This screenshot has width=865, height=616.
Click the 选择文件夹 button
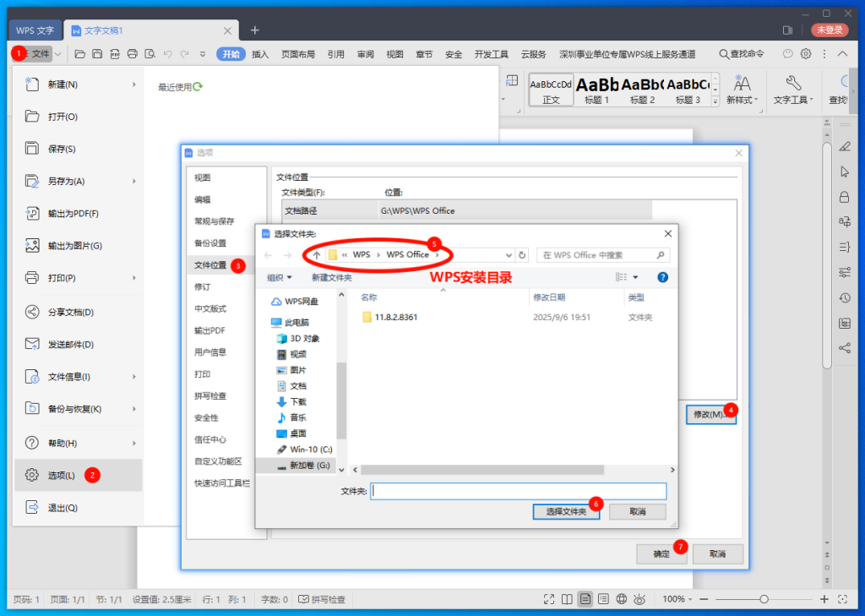(x=566, y=511)
